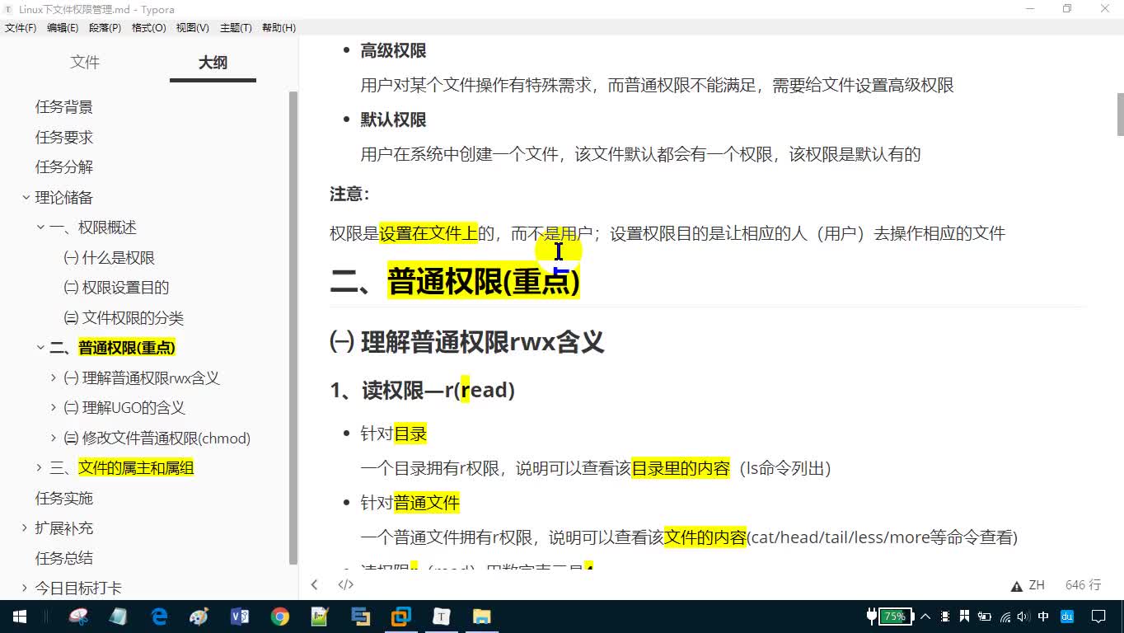Toggle the 中 input method indicator
The width and height of the screenshot is (1124, 633).
[1044, 617]
